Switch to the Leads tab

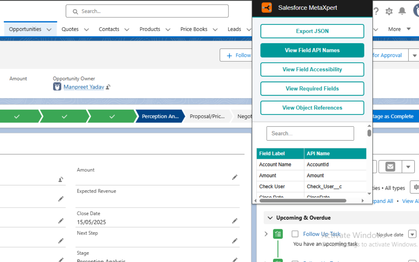coord(234,29)
